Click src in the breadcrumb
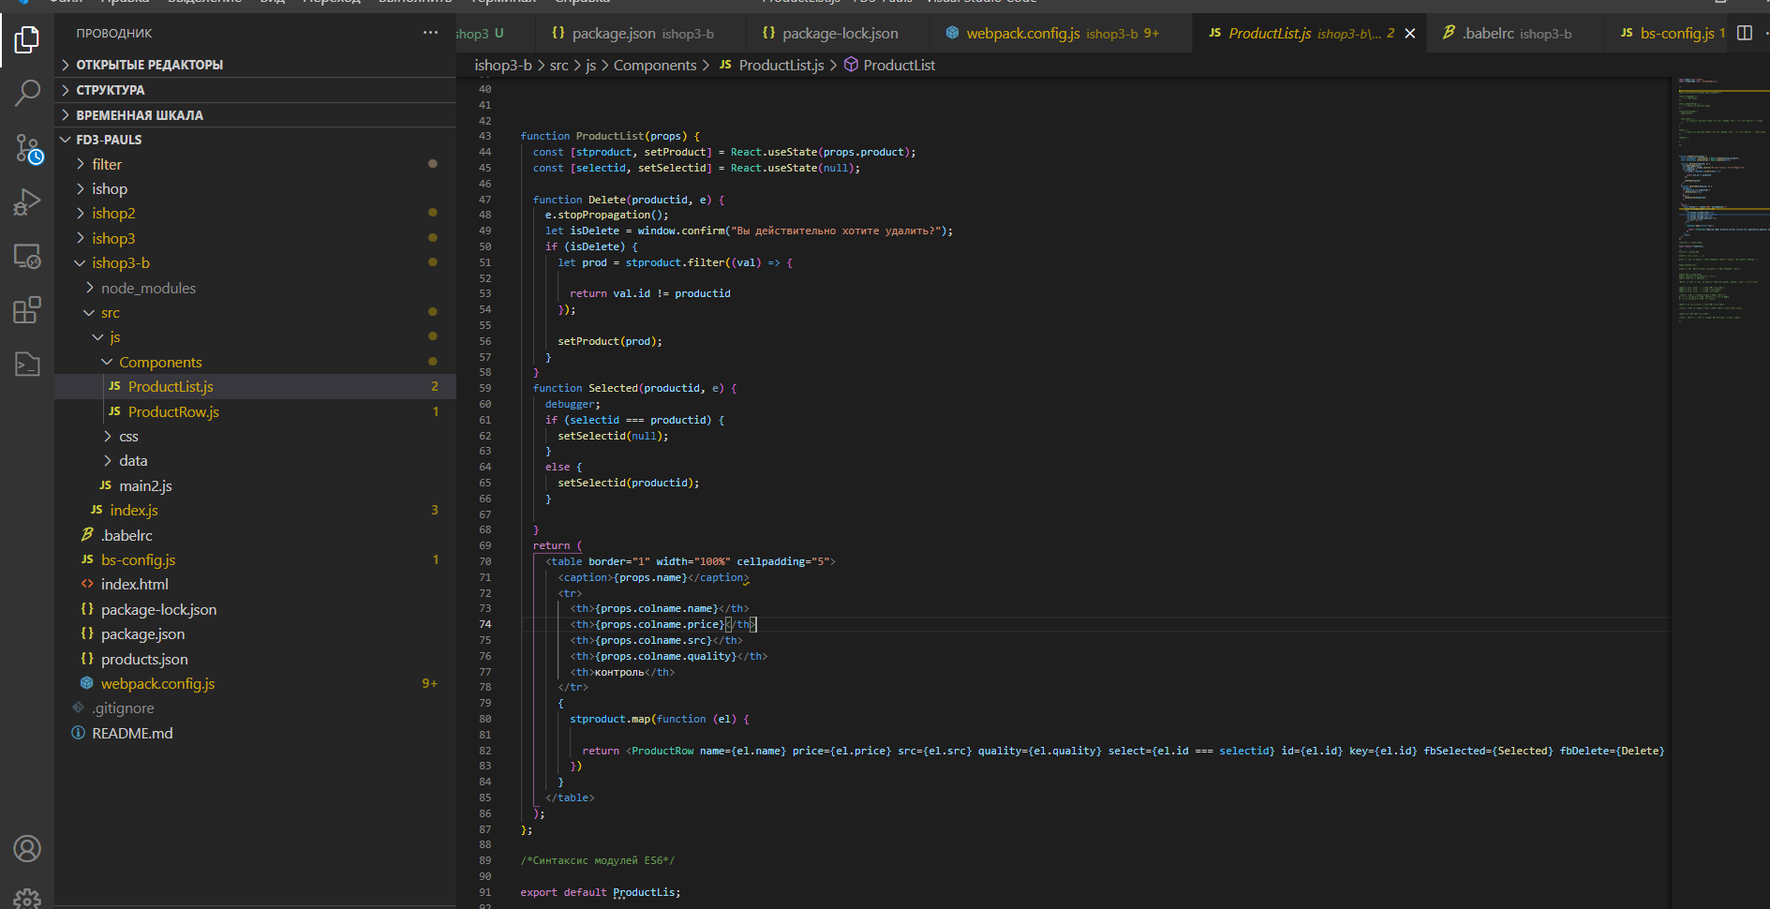This screenshot has height=909, width=1770. pos(558,65)
